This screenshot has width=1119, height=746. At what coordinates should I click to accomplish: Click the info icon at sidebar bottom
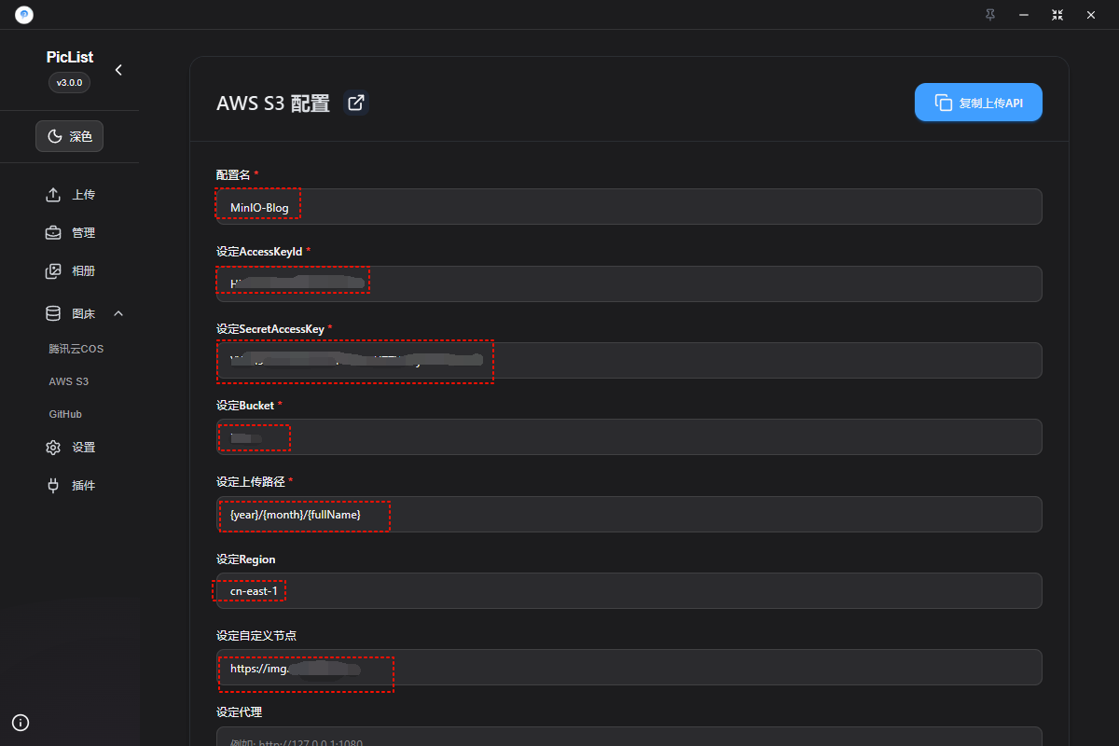[21, 722]
